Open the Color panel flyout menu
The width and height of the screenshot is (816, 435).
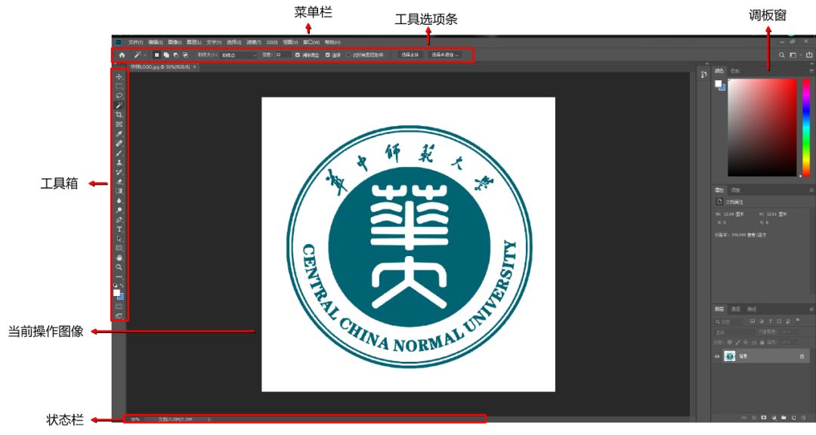click(x=811, y=71)
